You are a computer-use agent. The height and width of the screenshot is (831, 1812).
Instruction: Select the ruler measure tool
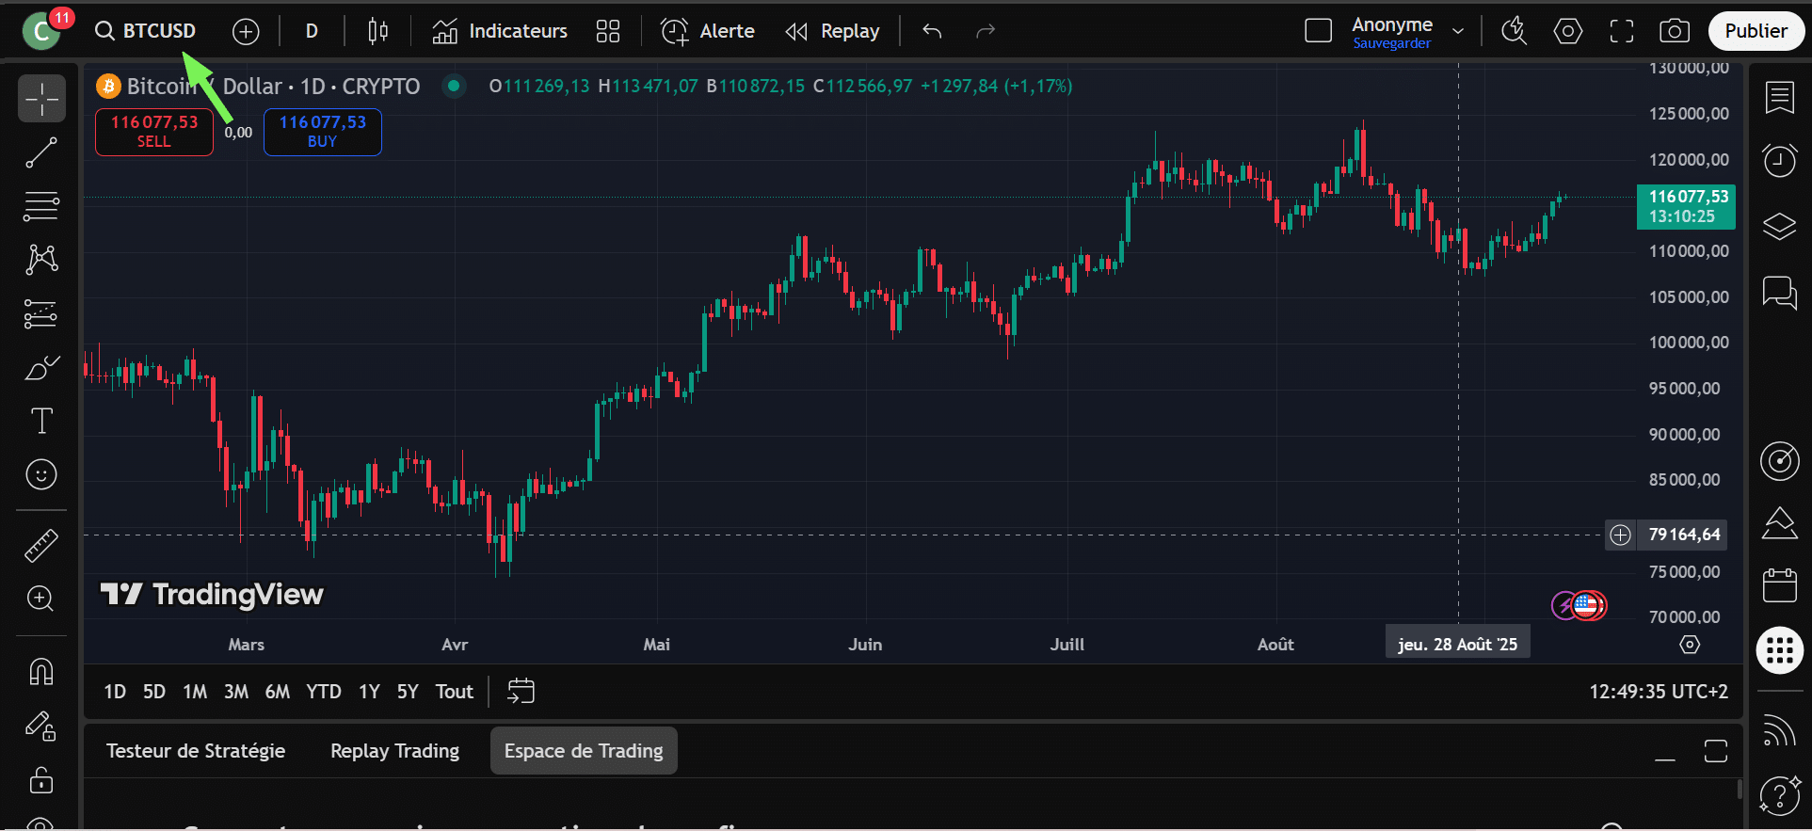41,545
